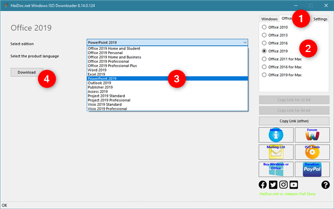The height and width of the screenshot is (209, 334).
Task: Choose Excel 2019 from the list
Action: (168, 74)
